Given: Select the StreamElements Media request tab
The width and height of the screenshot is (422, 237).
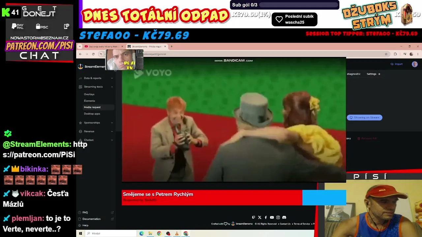Looking at the screenshot, I should (x=147, y=46).
